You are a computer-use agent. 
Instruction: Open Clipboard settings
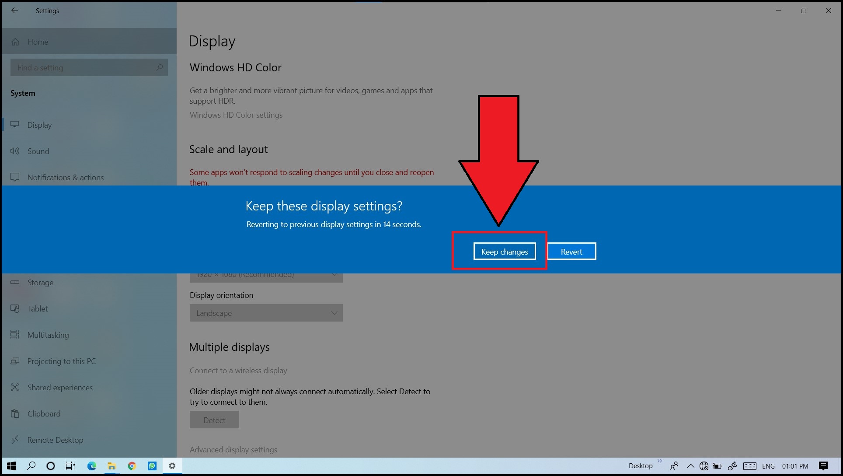(44, 414)
